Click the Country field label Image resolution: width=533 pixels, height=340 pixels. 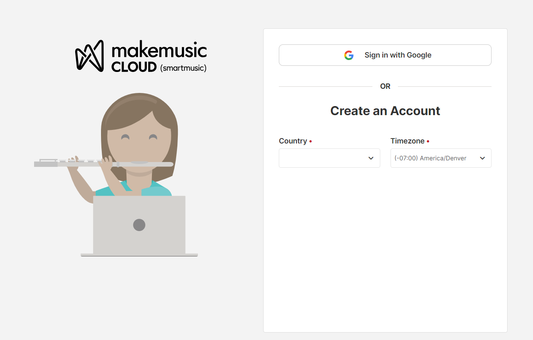pyautogui.click(x=293, y=141)
